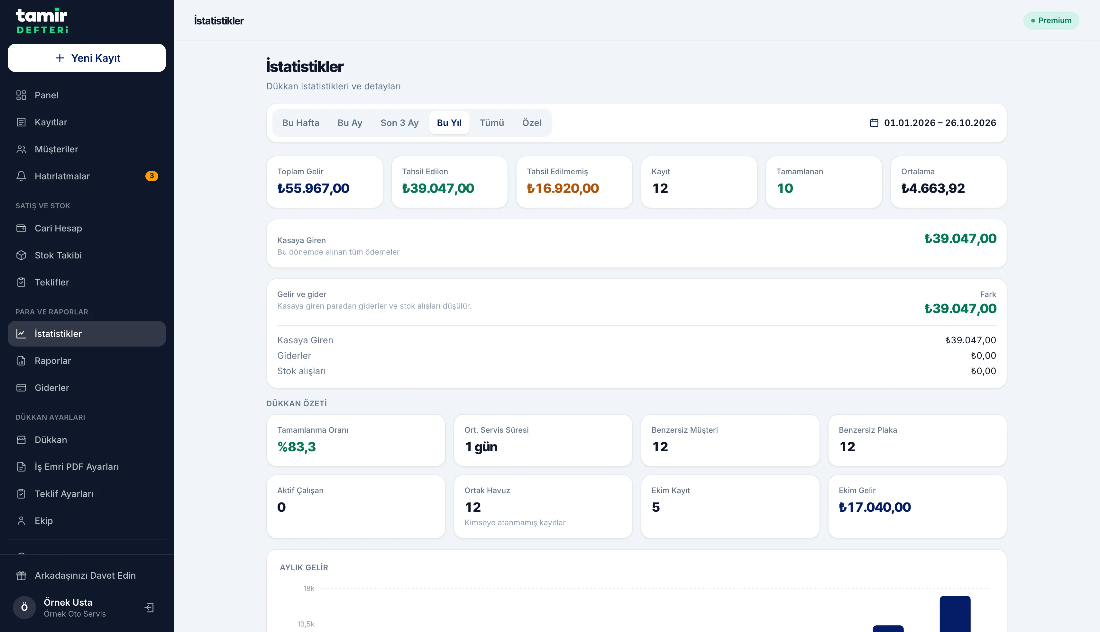Click the Ortalama ₺4.663,92 value
The height and width of the screenshot is (632, 1100).
(933, 188)
